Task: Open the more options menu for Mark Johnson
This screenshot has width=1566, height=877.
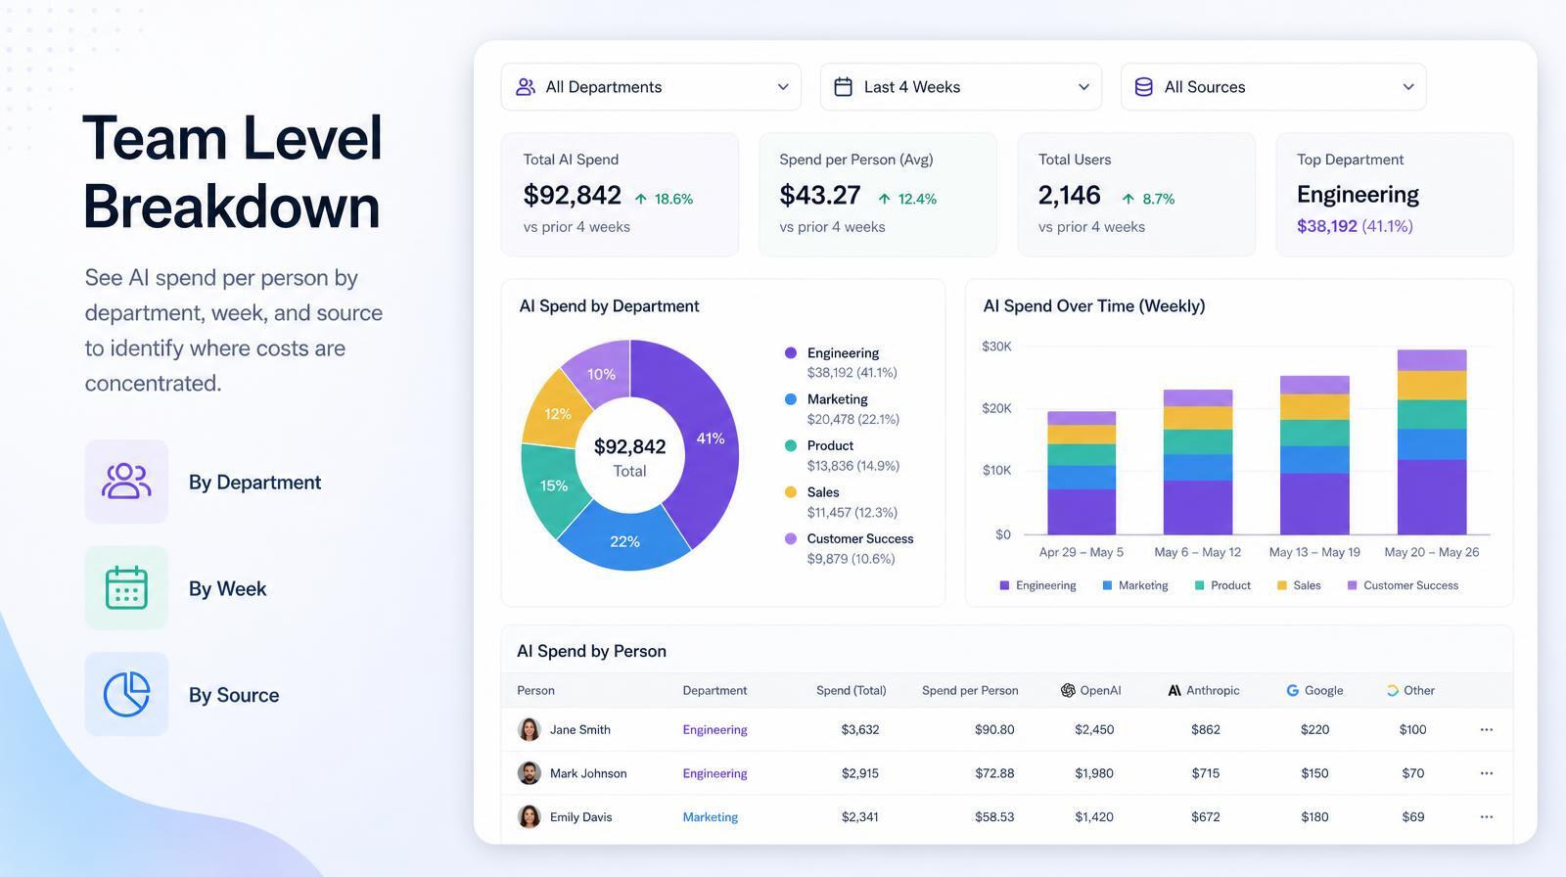Action: (1487, 773)
